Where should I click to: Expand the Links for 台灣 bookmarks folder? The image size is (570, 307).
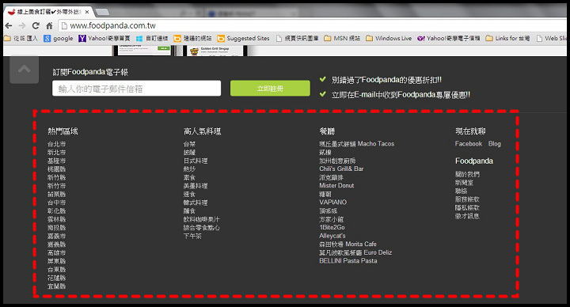507,38
